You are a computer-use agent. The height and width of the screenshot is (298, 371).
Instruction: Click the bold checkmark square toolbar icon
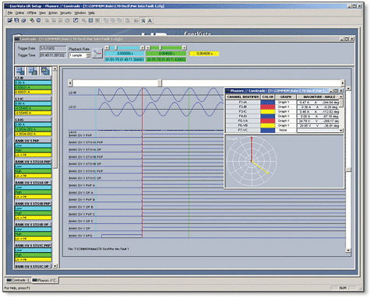pyautogui.click(x=76, y=20)
